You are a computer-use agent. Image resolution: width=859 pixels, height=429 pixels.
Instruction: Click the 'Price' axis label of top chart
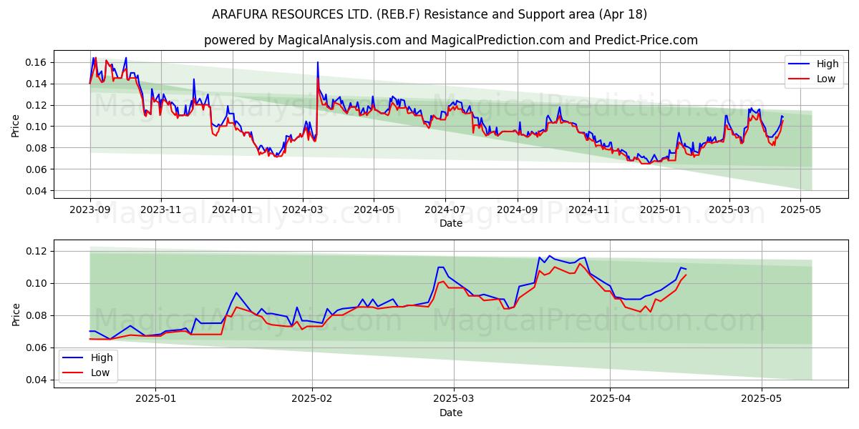pos(15,126)
